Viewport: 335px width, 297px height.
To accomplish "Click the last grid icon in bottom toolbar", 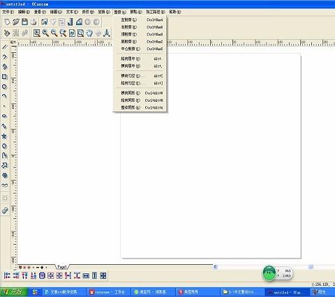I will [x=103, y=275].
